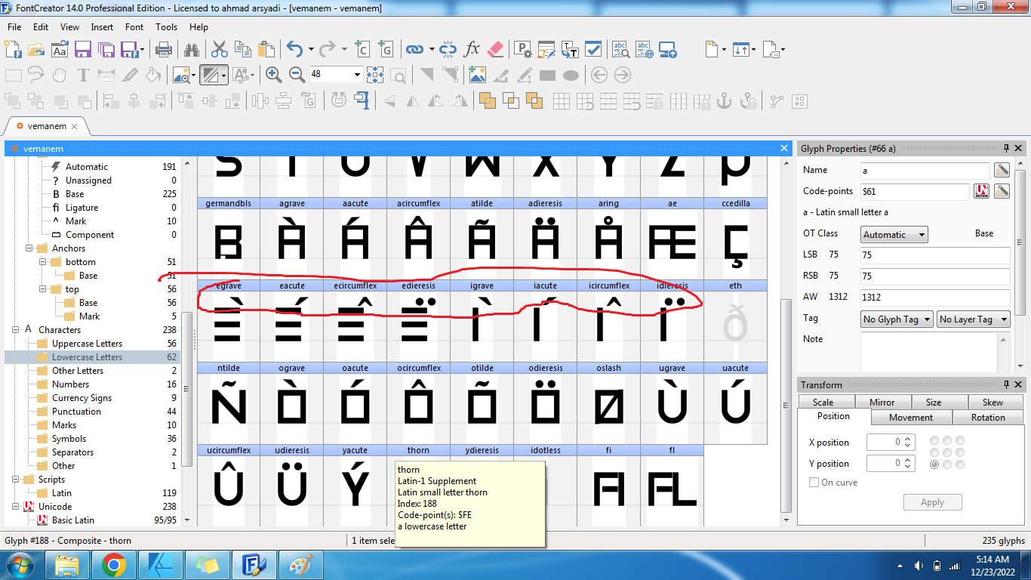1031x580 pixels.
Task: Open the No Layer Tag dropdown
Action: coord(974,319)
